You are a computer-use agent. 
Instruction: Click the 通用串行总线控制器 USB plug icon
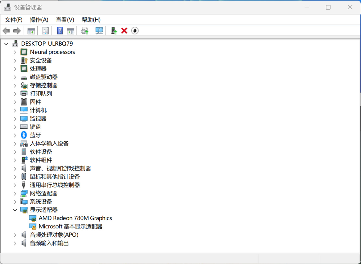point(23,185)
